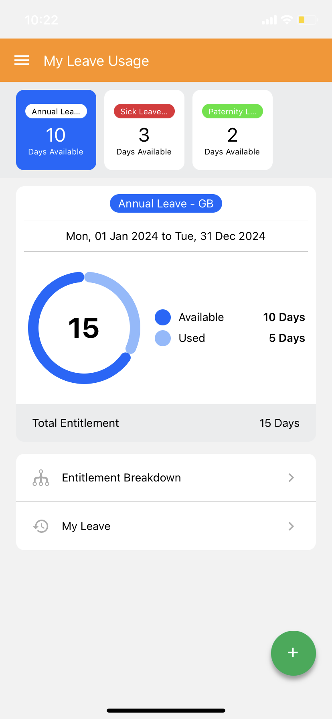
Task: Tap the Wi-Fi status icon
Action: [287, 20]
